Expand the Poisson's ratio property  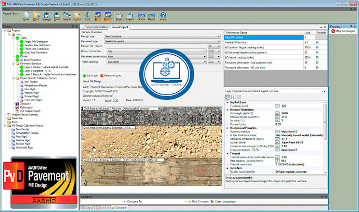coord(227,124)
